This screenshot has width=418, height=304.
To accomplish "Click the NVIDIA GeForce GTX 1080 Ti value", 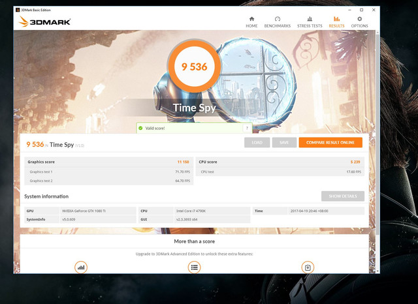I will point(84,211).
